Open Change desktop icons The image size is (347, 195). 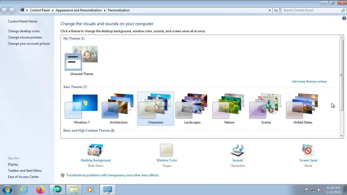point(24,31)
